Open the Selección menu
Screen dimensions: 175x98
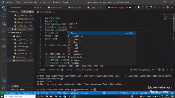(27, 2)
